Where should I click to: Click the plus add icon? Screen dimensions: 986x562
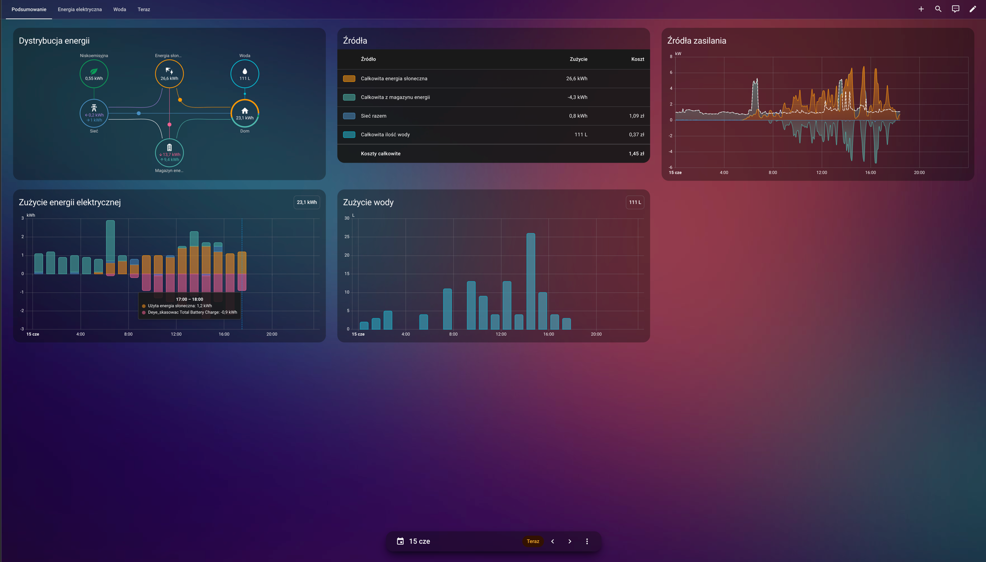921,9
